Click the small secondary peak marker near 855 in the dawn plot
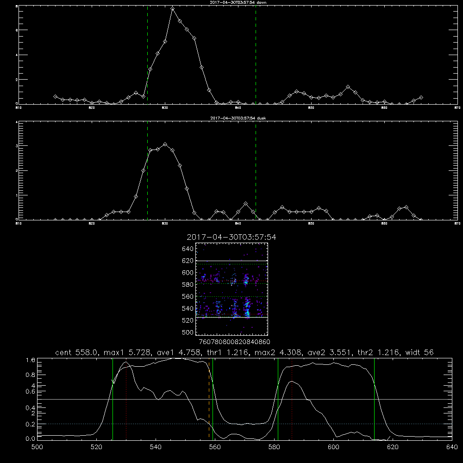This screenshot has height=463, width=463. pos(348,87)
